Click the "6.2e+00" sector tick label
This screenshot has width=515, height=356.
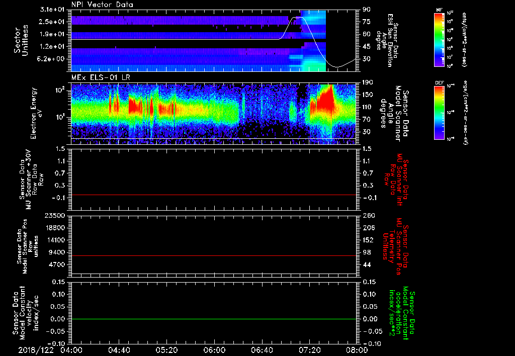click(52, 59)
